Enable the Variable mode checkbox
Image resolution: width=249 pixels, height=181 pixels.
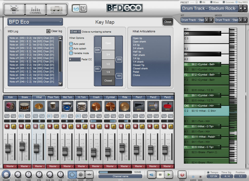(71, 53)
